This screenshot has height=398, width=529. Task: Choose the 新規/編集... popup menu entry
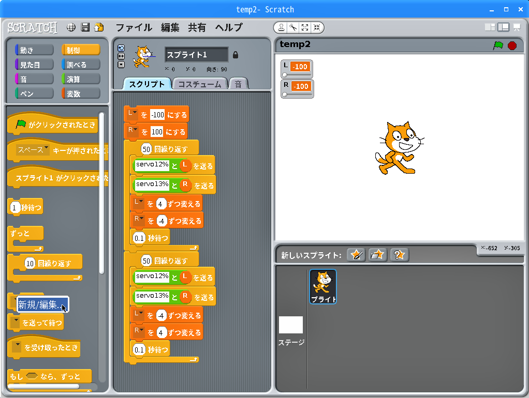pyautogui.click(x=43, y=304)
